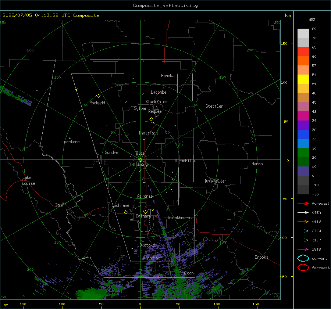The image size is (331, 309).
Task: Click the yellow diamond marker below RedDeer
Action: coord(151,119)
